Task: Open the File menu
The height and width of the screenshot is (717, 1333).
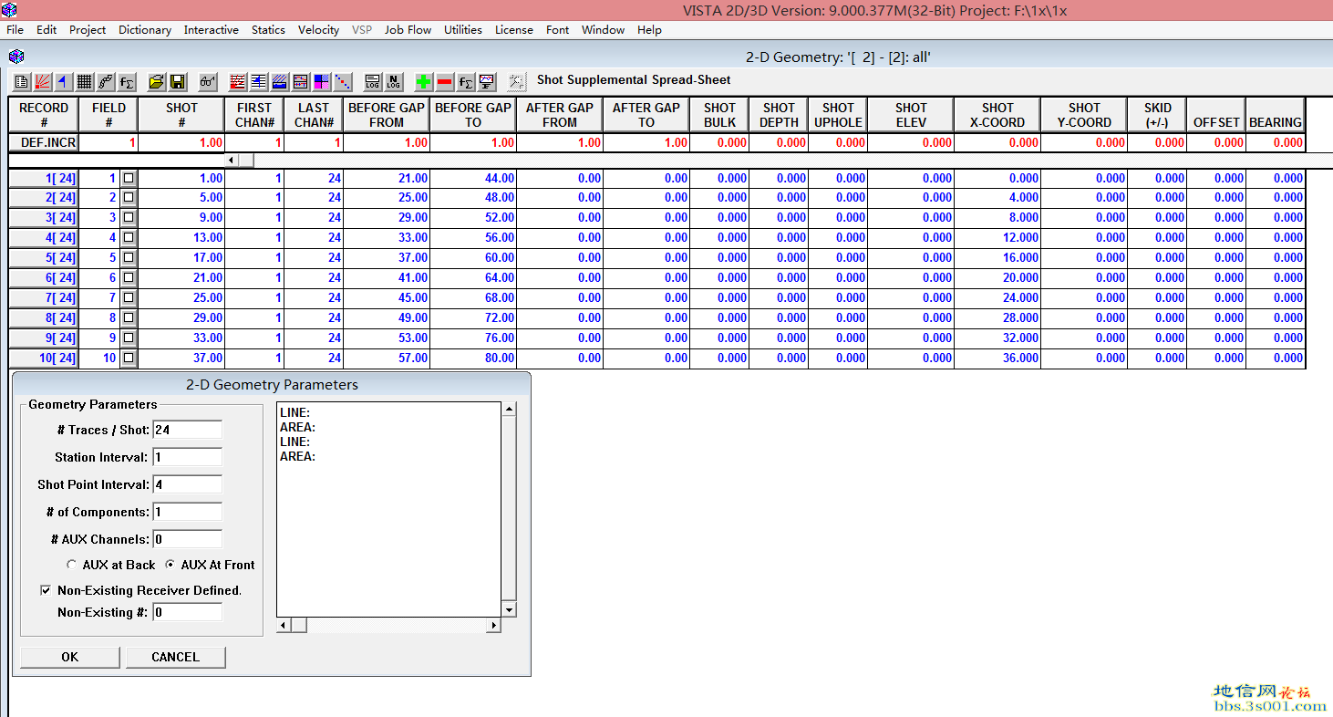Action: tap(15, 30)
